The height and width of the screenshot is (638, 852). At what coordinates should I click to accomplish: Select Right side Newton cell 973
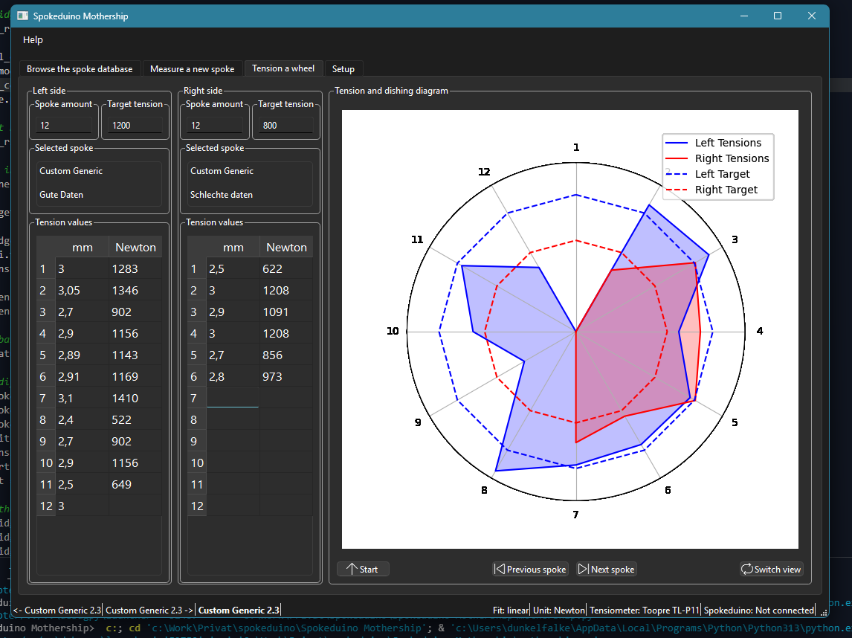286,376
